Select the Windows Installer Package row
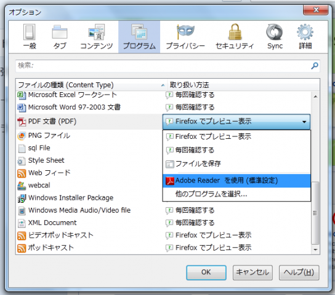 [89, 198]
